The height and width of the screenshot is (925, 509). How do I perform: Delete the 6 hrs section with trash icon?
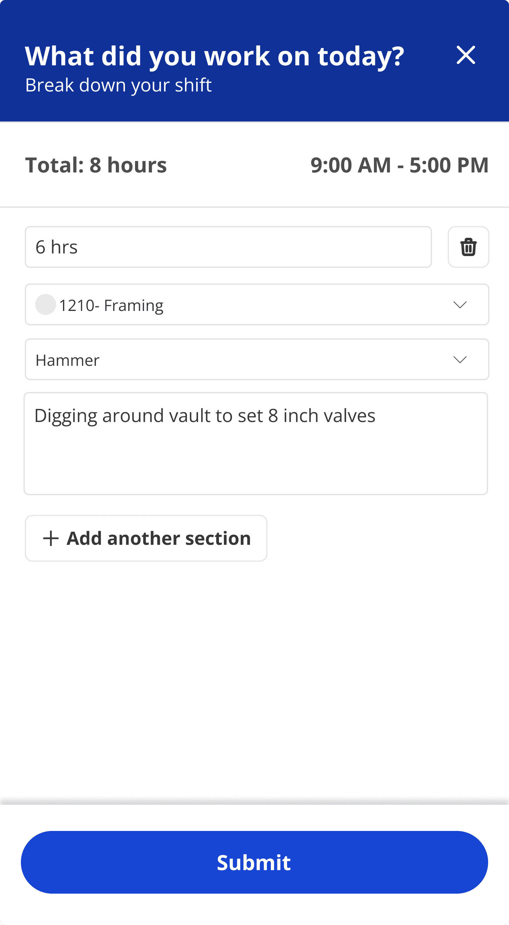468,247
